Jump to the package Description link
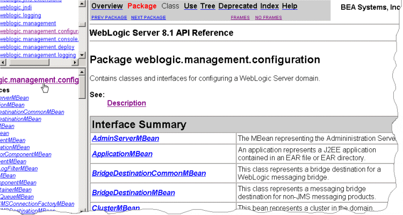 (x=126, y=103)
